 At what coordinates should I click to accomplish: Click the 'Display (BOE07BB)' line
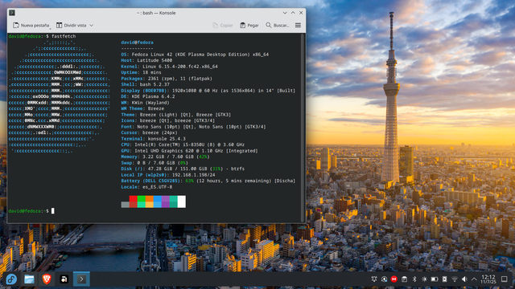(208, 91)
